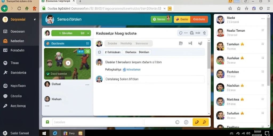Click the green badge on the game thumbnail
The width and height of the screenshot is (273, 136).
click(x=87, y=51)
